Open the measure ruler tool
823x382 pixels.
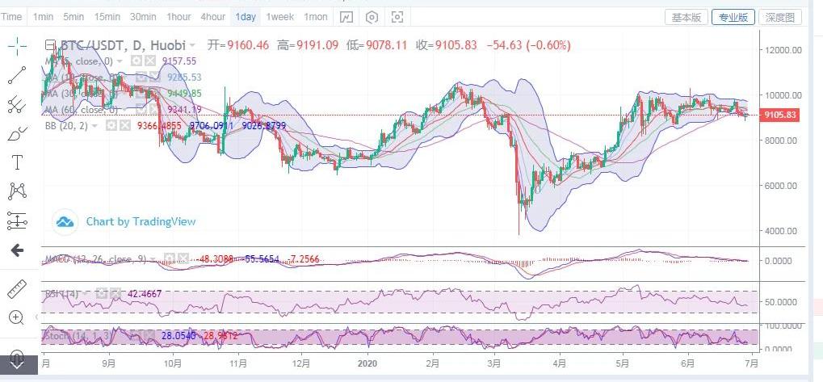[17, 289]
